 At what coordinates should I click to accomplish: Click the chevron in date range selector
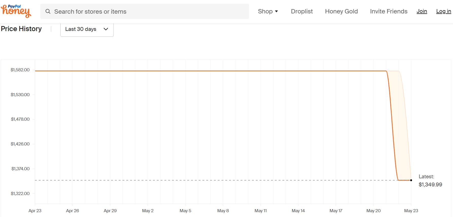point(106,29)
